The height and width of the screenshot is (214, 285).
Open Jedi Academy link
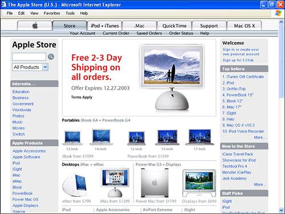click(x=234, y=179)
